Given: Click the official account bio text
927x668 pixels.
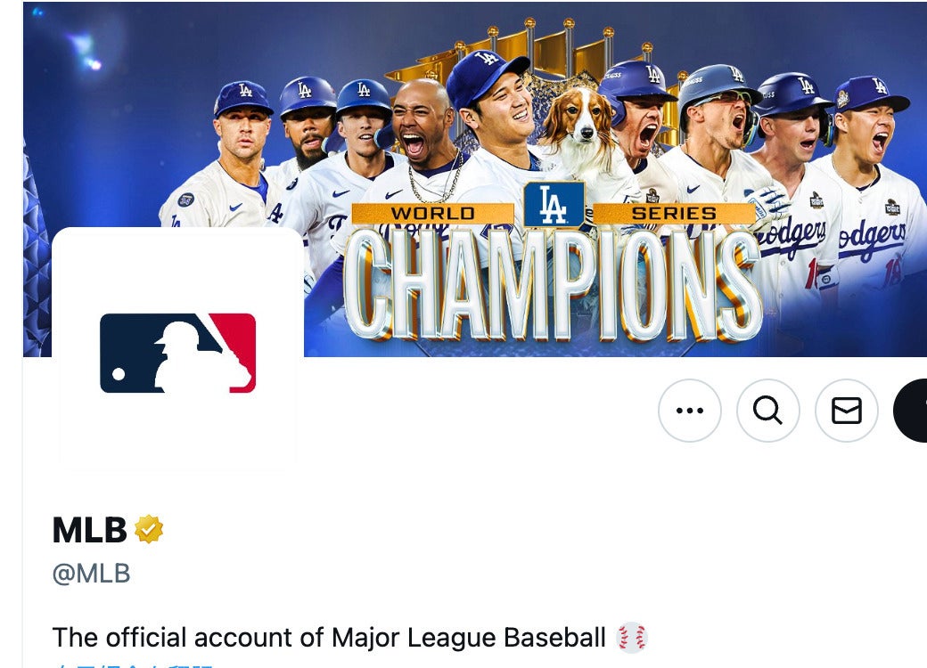Looking at the screenshot, I should point(329,638).
